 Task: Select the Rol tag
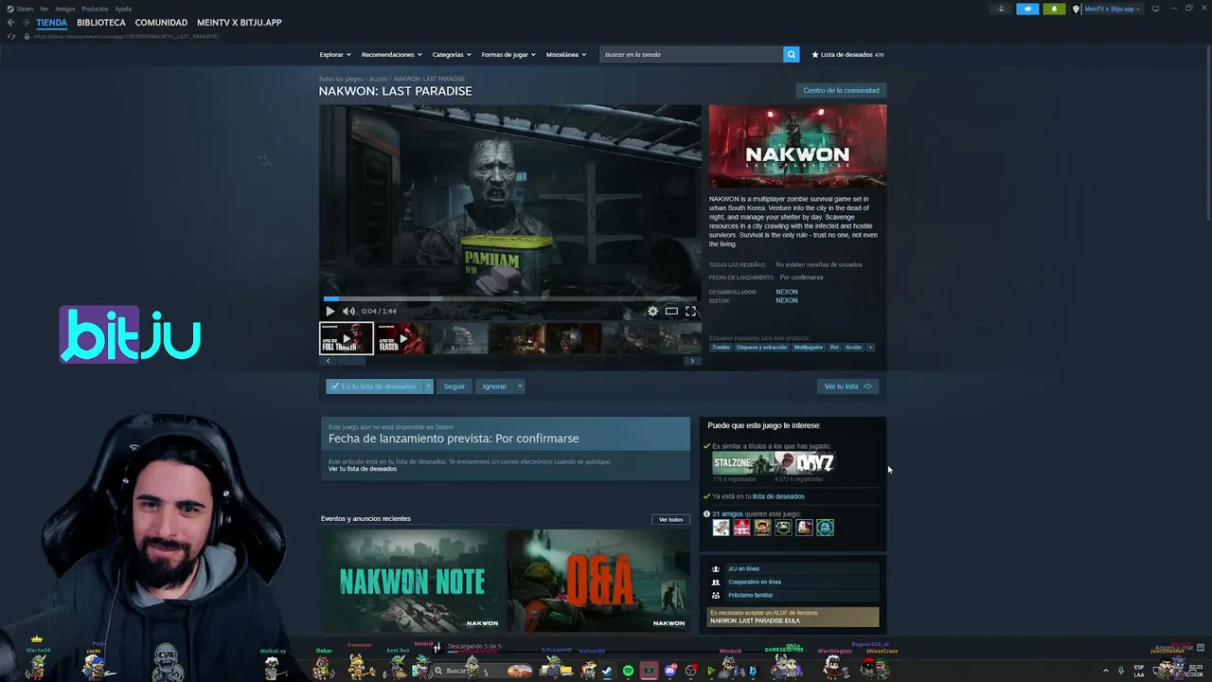(834, 348)
